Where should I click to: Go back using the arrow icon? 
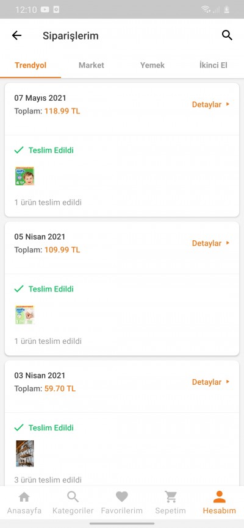16,35
